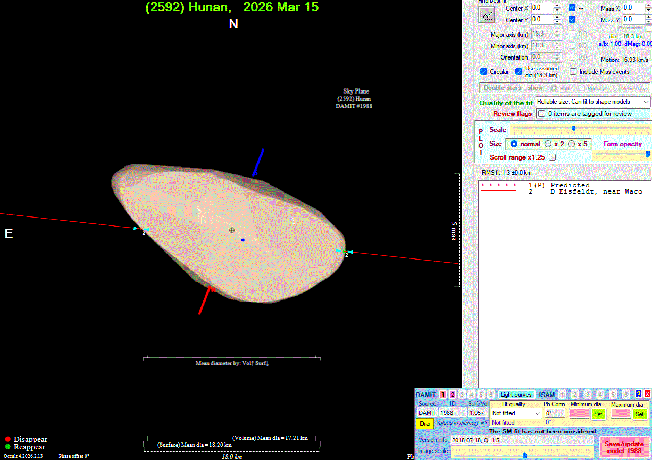Viewport: 652px width, 460px height.
Task: Expand the Fit quality 'Not fitted' dropdown
Action: (x=536, y=413)
